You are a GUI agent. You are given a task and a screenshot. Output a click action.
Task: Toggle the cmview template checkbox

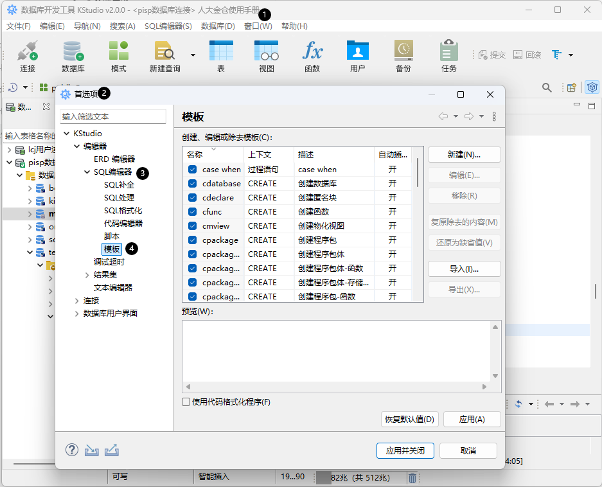(192, 226)
